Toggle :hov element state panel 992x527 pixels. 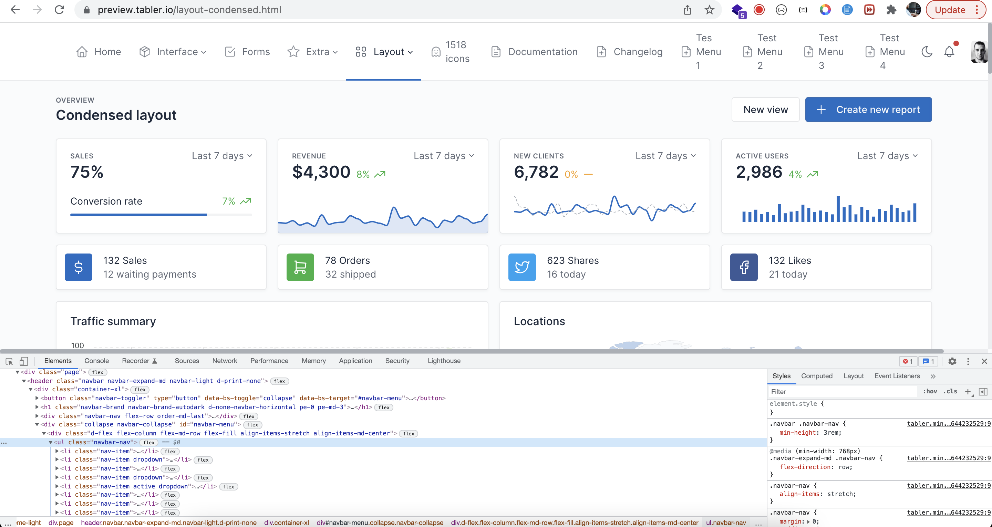[930, 391]
